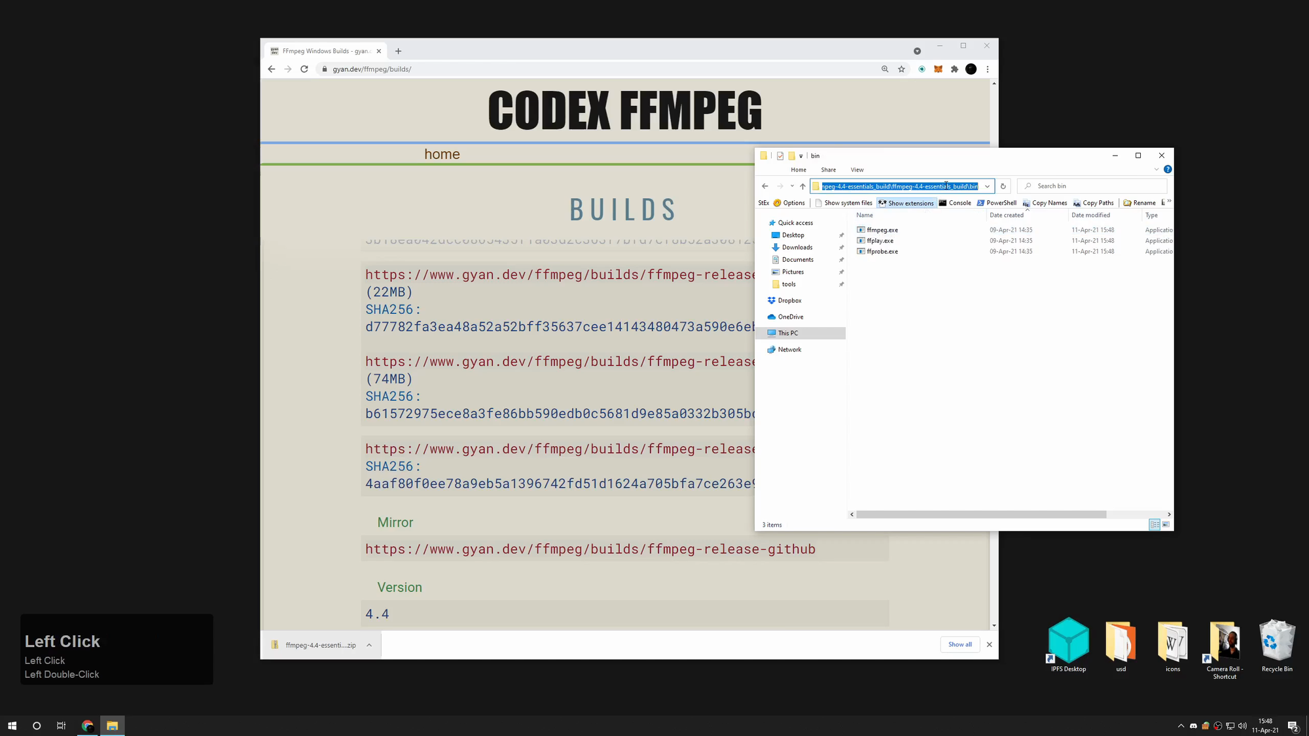Switch to large icons view layout

pyautogui.click(x=1166, y=525)
